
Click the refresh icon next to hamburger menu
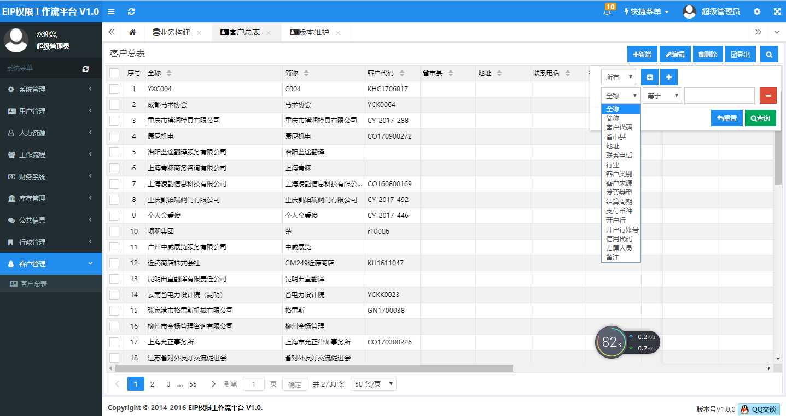(131, 11)
